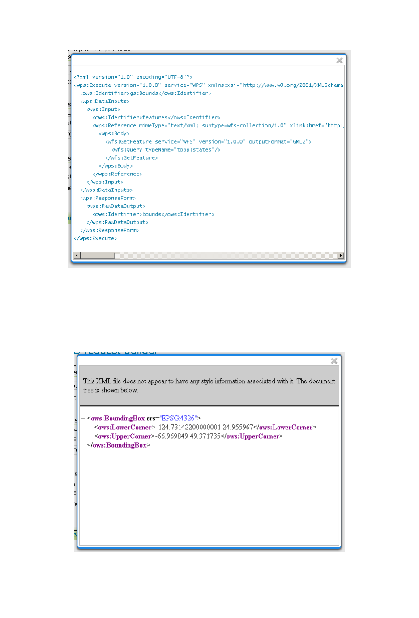Click the closing '</wps:Reference>' line
Viewport: 419px width, 618px height.
pos(117,174)
